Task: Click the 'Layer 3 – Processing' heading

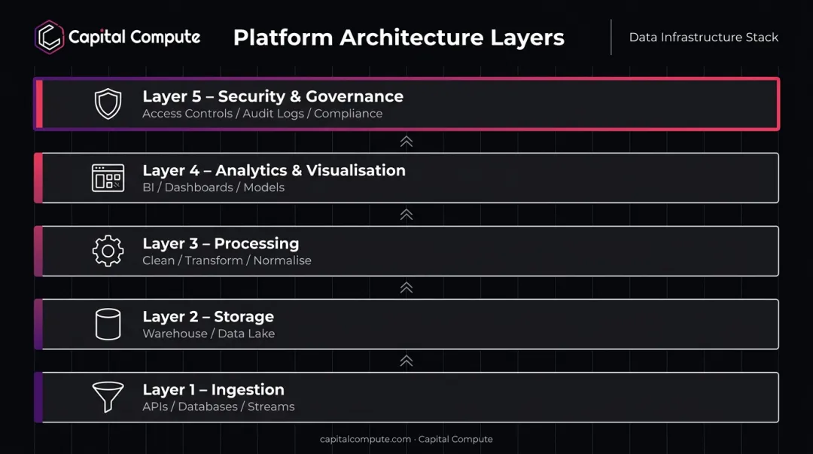Action: pyautogui.click(x=221, y=244)
